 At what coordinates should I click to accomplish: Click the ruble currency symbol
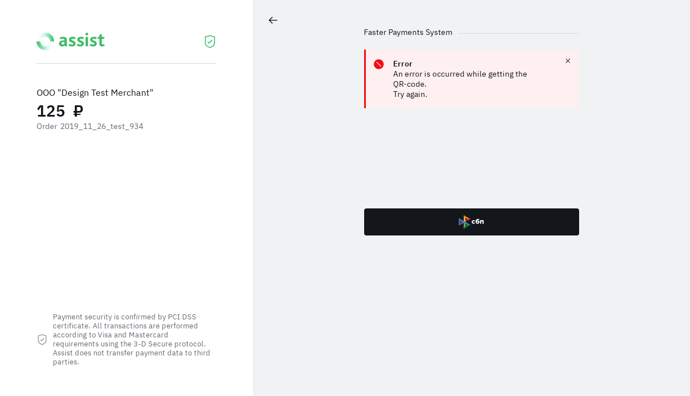(78, 111)
